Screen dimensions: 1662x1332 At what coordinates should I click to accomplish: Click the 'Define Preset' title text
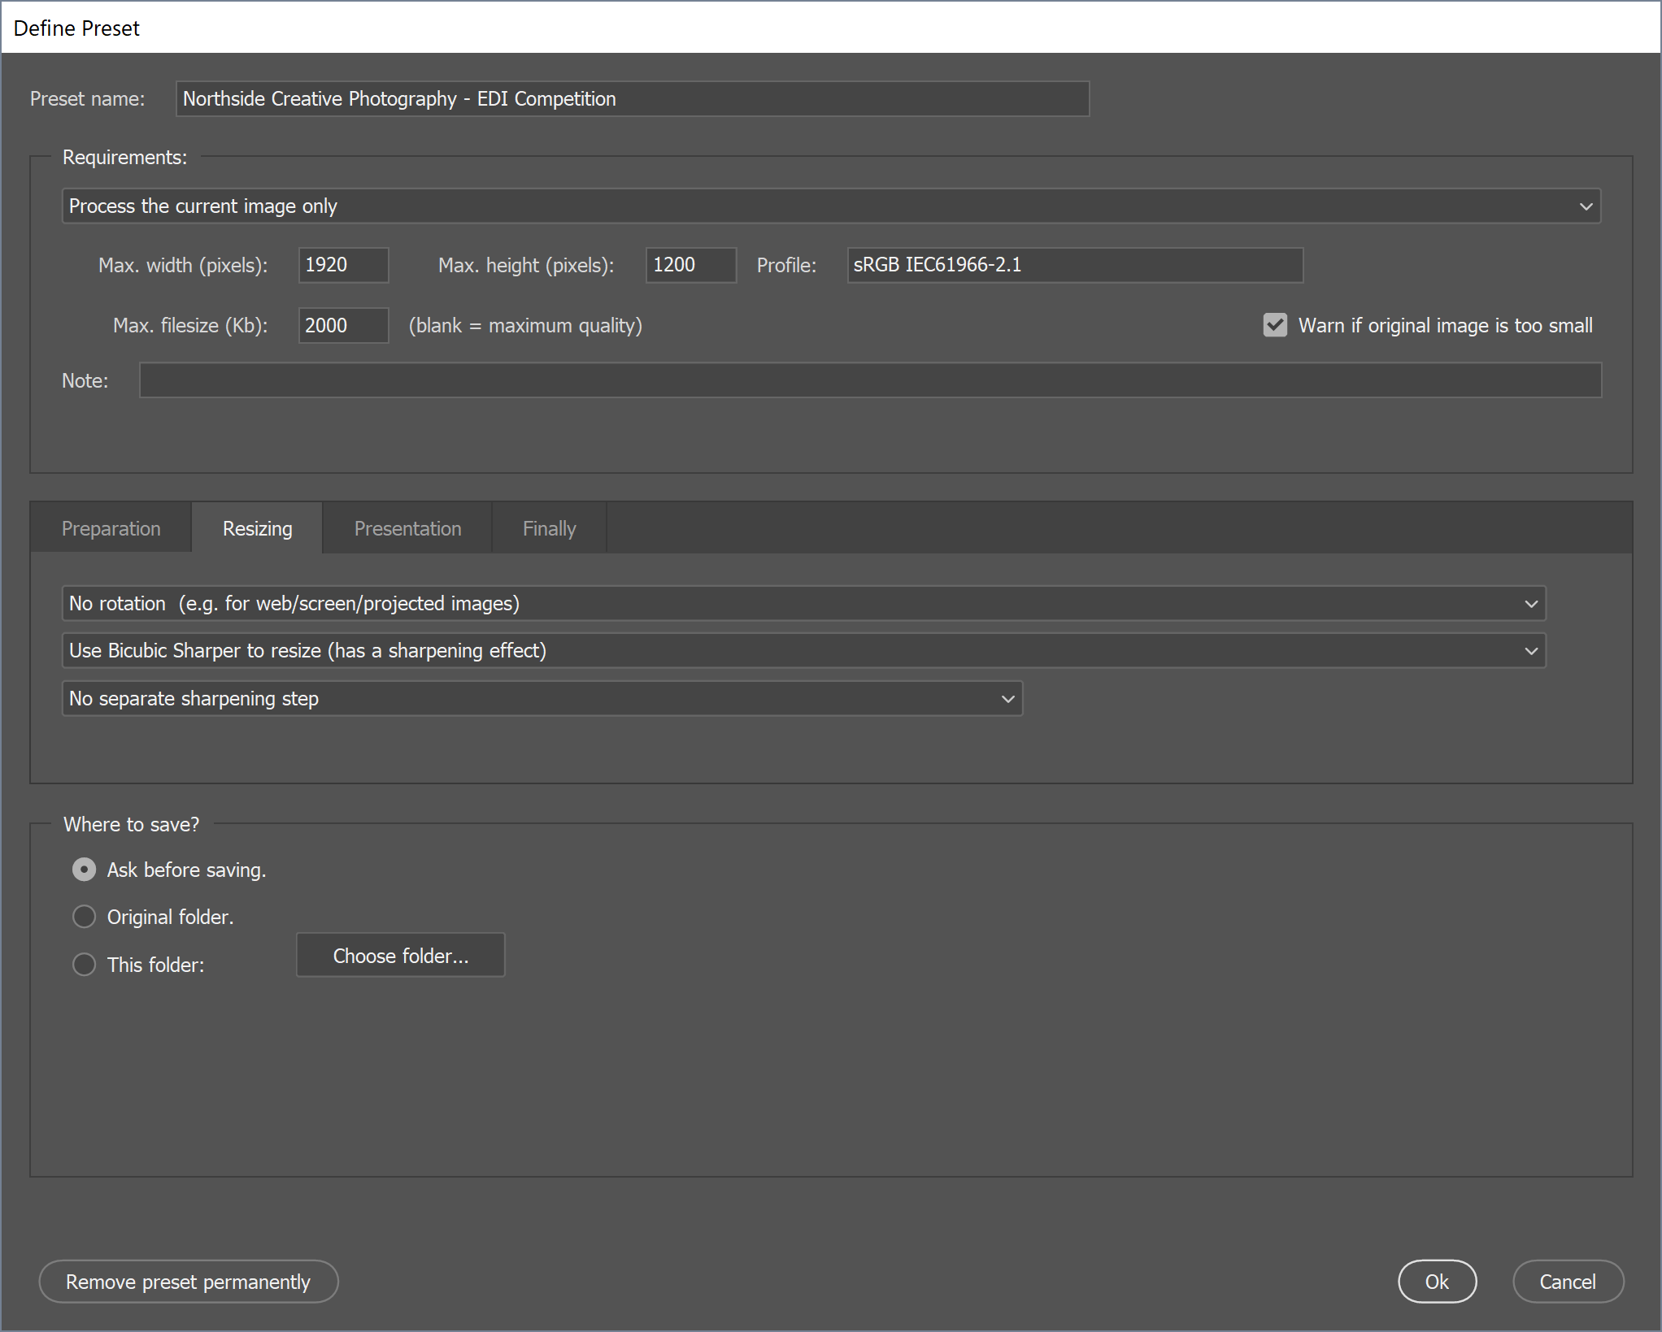tap(76, 28)
